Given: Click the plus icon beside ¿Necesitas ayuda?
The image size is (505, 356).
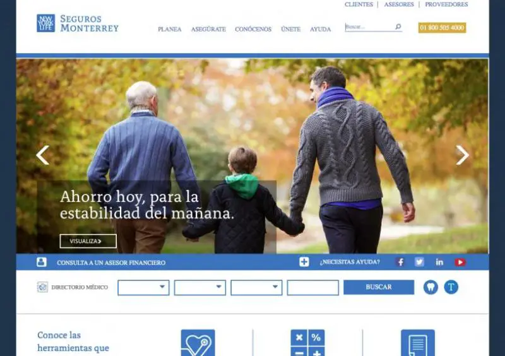Looking at the screenshot, I should coord(304,261).
